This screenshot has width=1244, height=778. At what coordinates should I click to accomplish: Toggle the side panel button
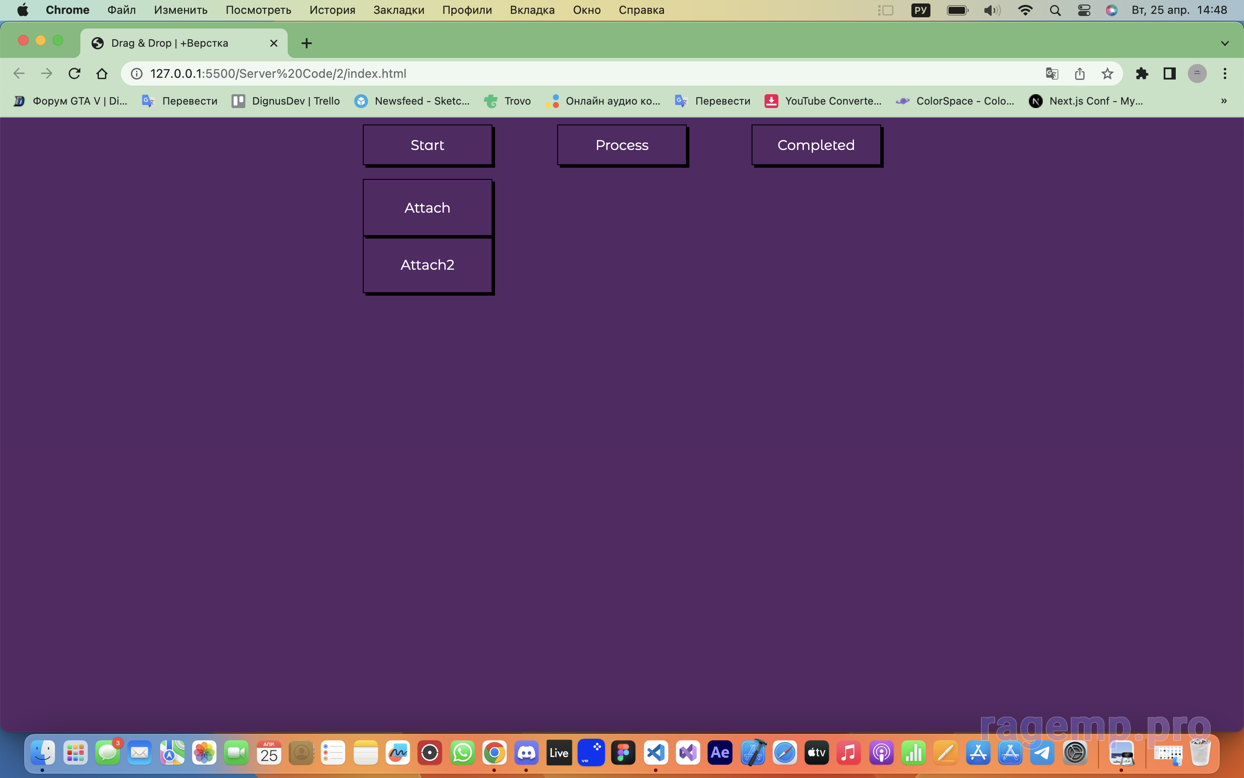pyautogui.click(x=1169, y=73)
